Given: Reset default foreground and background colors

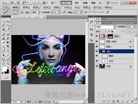Looking at the screenshot, I should click(3, 73).
